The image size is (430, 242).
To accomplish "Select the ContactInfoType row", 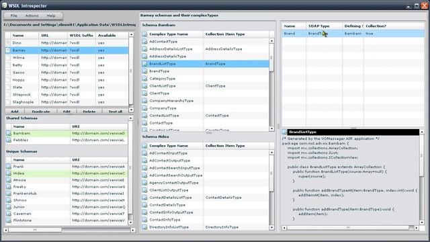I will [x=205, y=220].
